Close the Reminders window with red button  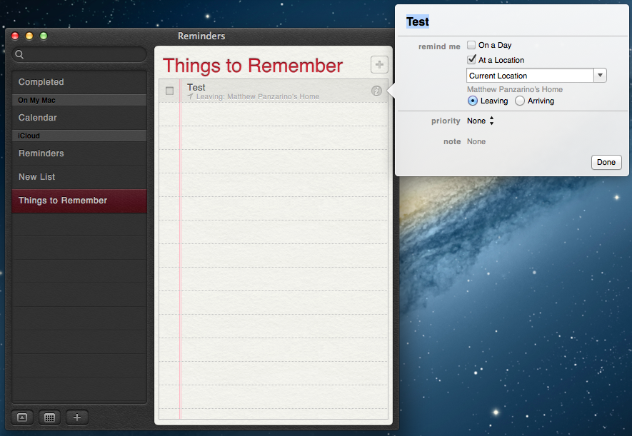tap(15, 36)
